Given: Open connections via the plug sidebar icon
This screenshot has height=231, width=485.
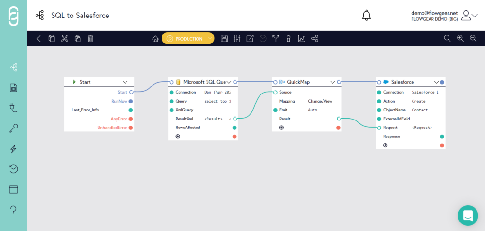Looking at the screenshot, I should click(x=13, y=108).
